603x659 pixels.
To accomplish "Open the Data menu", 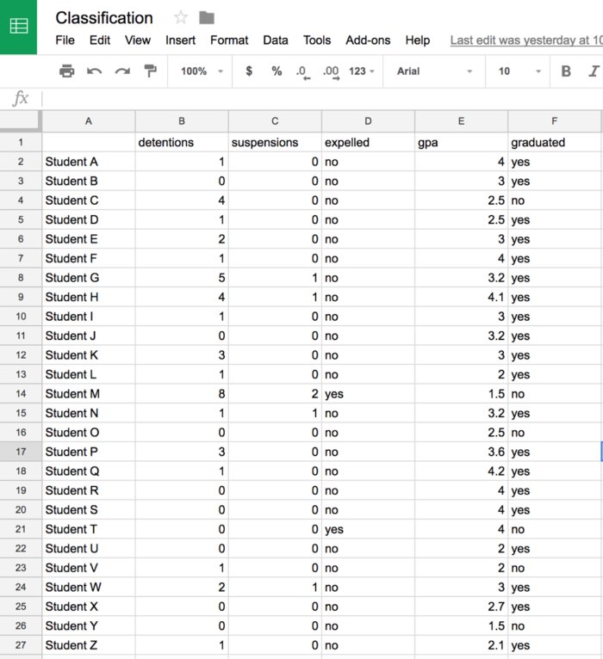I will (276, 40).
